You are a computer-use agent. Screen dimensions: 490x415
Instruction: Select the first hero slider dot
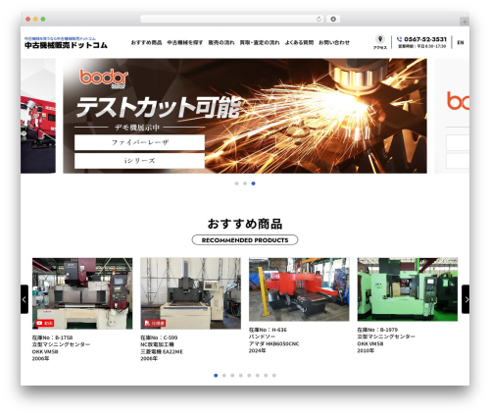click(236, 183)
